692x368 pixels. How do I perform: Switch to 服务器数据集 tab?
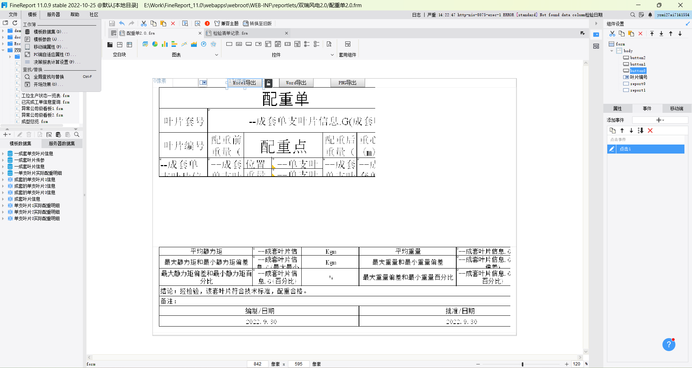tap(62, 143)
